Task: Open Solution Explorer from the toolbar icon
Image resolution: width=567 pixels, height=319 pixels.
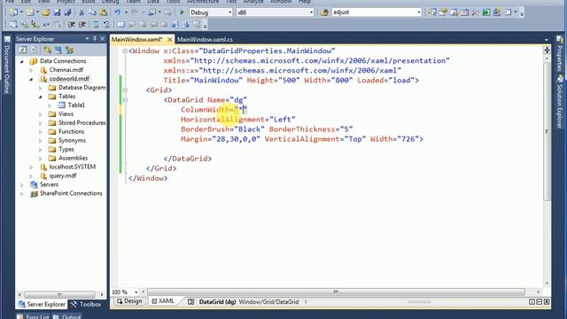Action: (432, 12)
